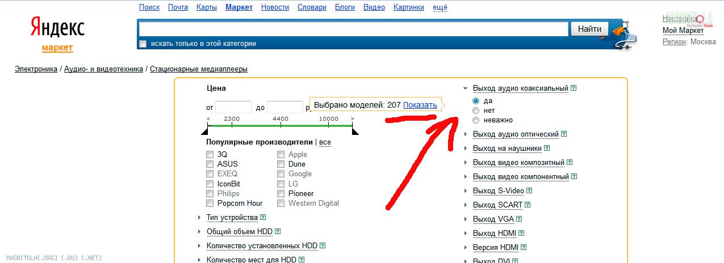Open Мой Маркет link
Image resolution: width=724 pixels, height=263 pixels.
click(683, 31)
